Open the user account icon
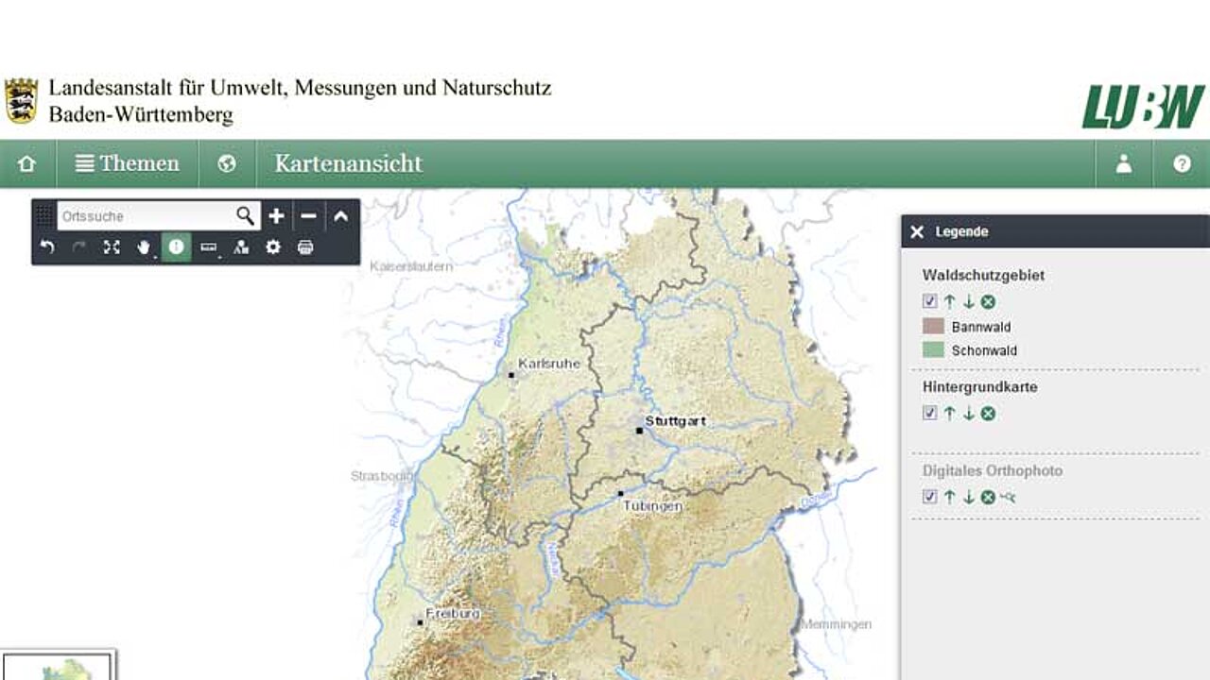This screenshot has height=680, width=1210. coord(1124,163)
